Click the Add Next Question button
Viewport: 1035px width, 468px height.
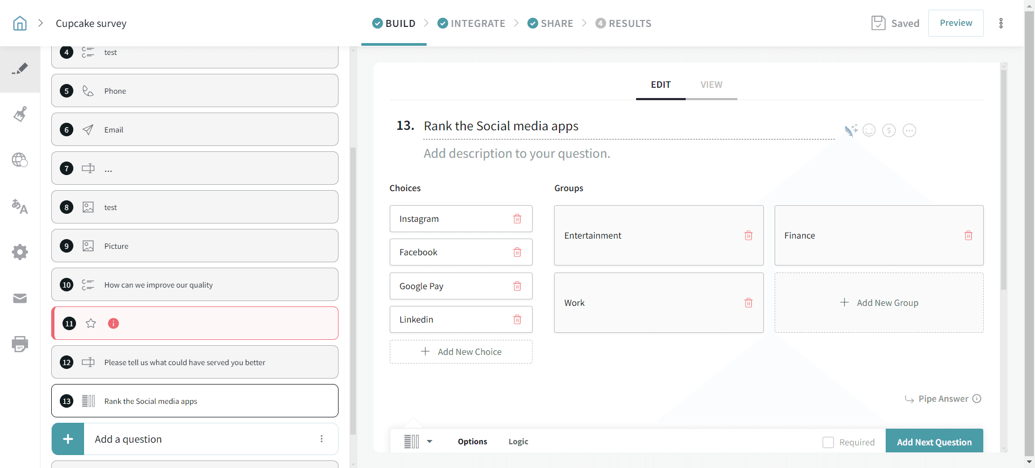(934, 442)
